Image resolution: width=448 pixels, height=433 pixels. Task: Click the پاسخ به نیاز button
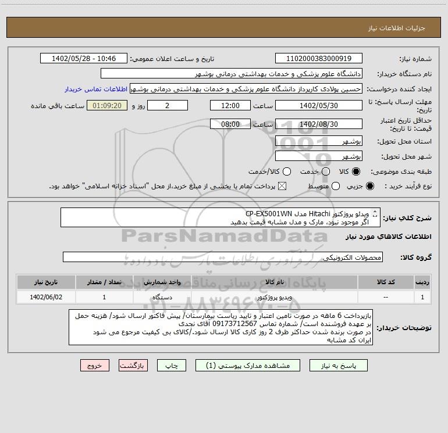(x=338, y=366)
